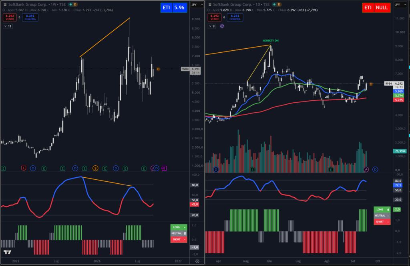Click the blue ETI 5.96 label
This screenshot has height=266, width=410.
pos(174,8)
